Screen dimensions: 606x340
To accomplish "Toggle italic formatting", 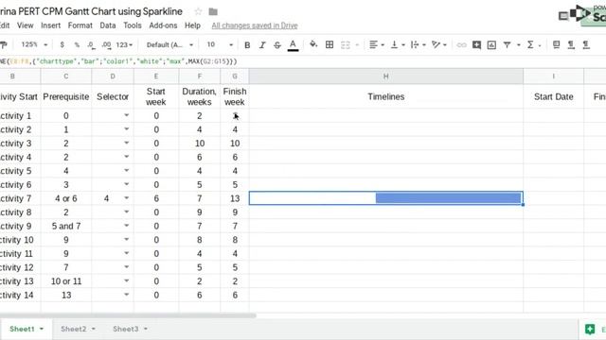I will [262, 45].
